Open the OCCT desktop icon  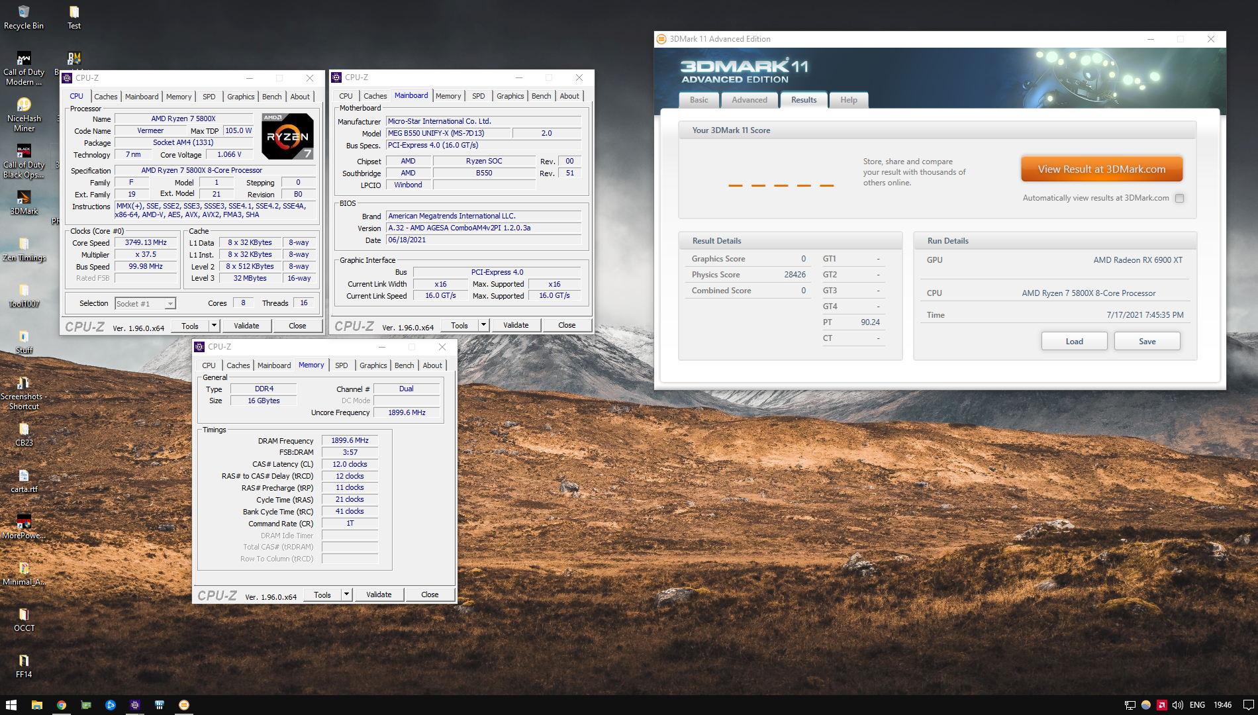pos(24,620)
